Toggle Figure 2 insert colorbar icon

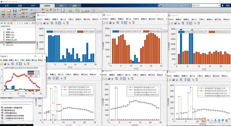(x=56, y=23)
